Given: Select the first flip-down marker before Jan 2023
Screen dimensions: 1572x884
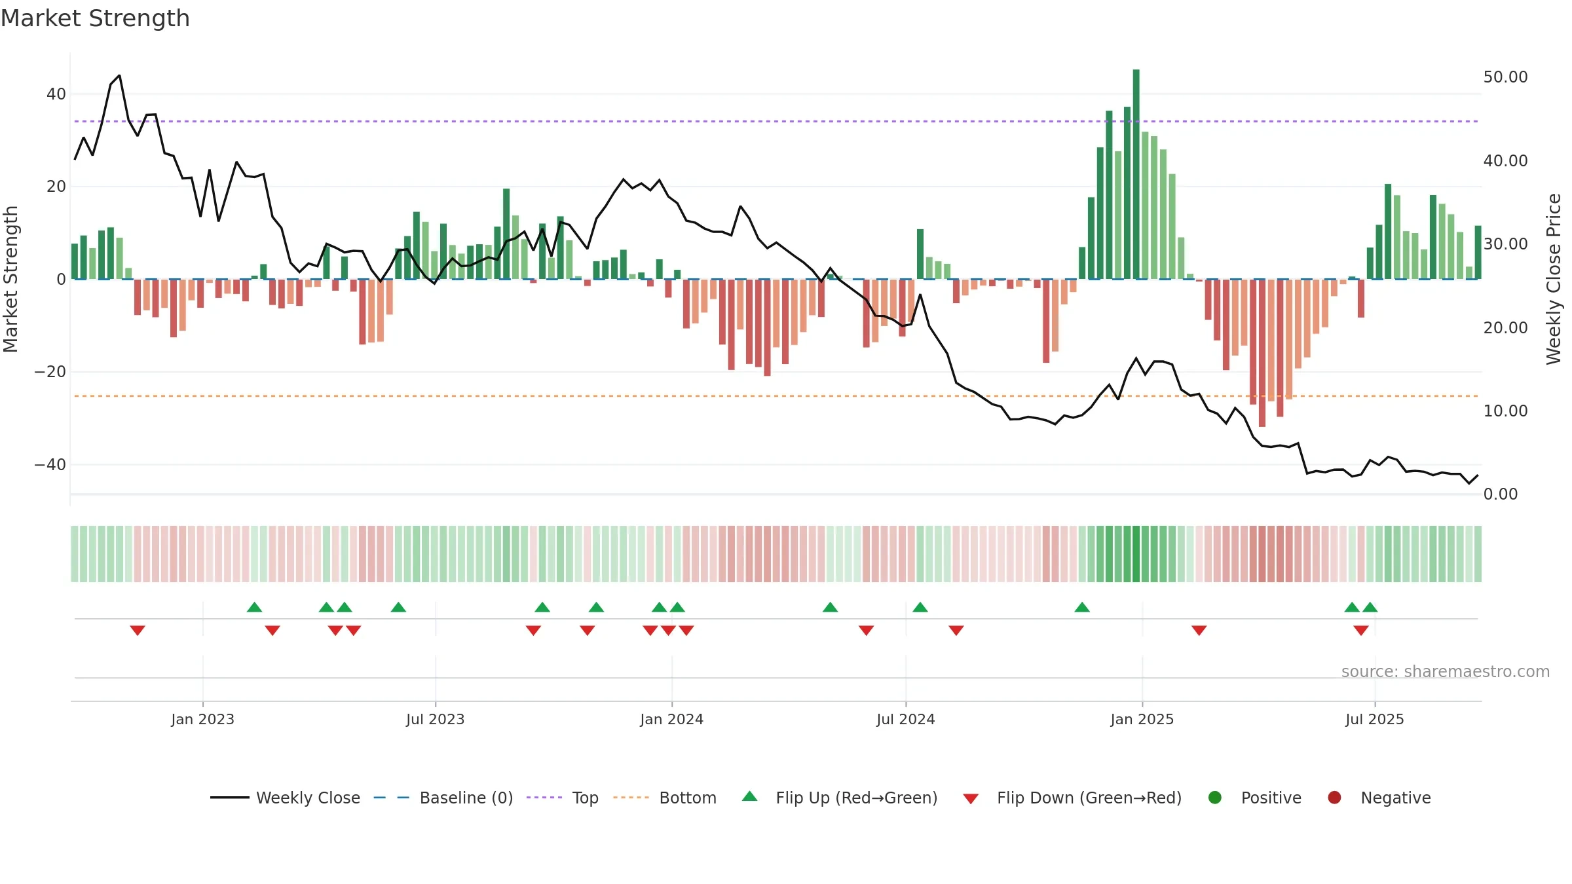Looking at the screenshot, I should pos(138,631).
